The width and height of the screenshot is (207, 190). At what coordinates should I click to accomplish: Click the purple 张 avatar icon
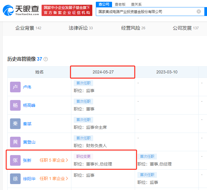point(15,160)
